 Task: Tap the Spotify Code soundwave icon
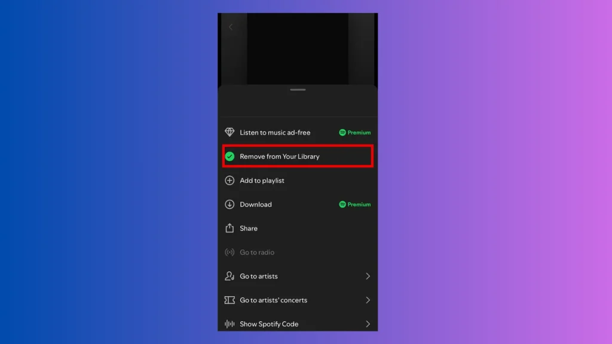[229, 324]
